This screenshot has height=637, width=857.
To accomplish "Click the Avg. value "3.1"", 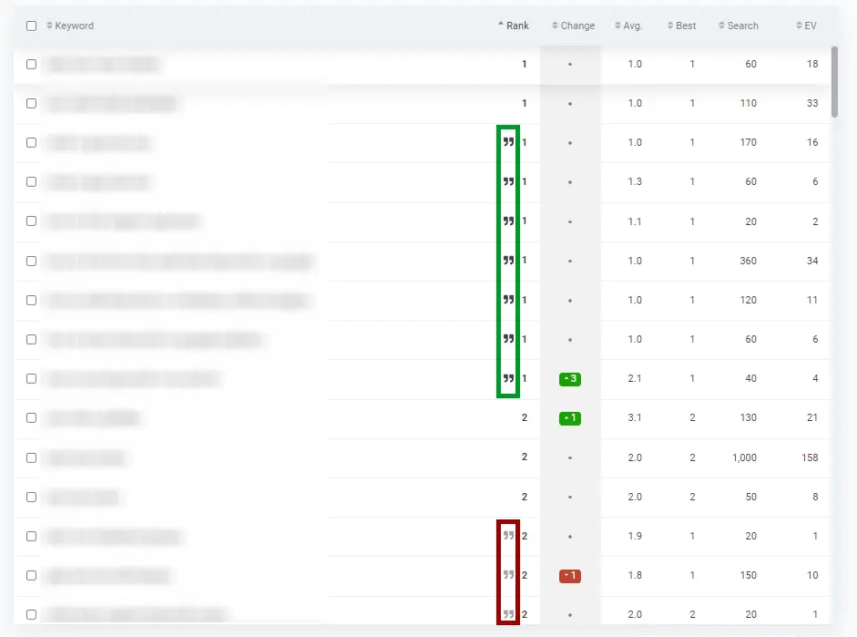I will pyautogui.click(x=635, y=417).
